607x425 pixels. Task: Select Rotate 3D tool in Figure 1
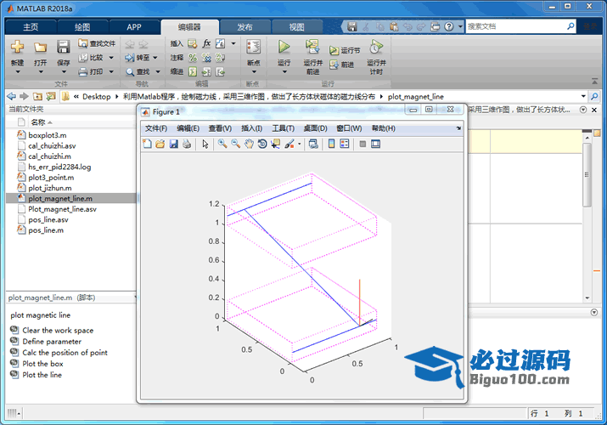pos(262,144)
